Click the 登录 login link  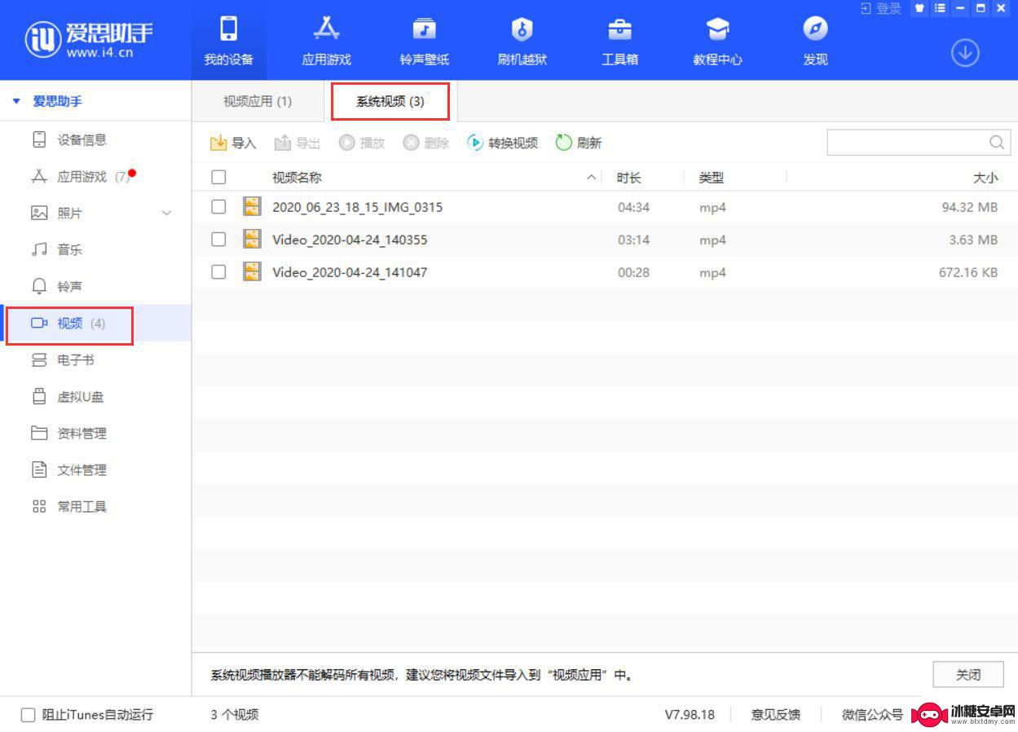(881, 8)
